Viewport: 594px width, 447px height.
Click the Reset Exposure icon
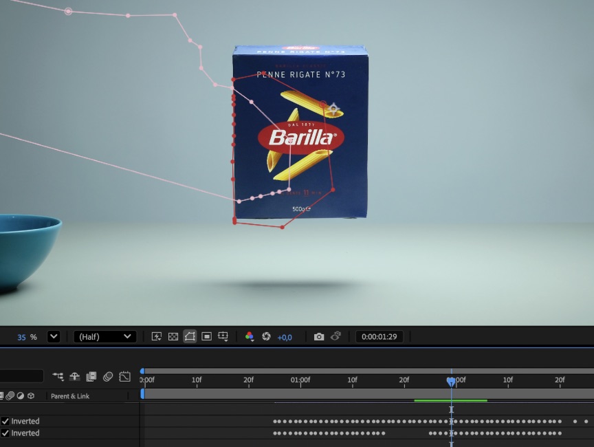point(266,336)
